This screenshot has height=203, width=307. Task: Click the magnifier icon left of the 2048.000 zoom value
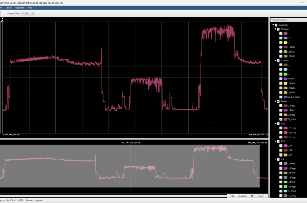(x=233, y=196)
